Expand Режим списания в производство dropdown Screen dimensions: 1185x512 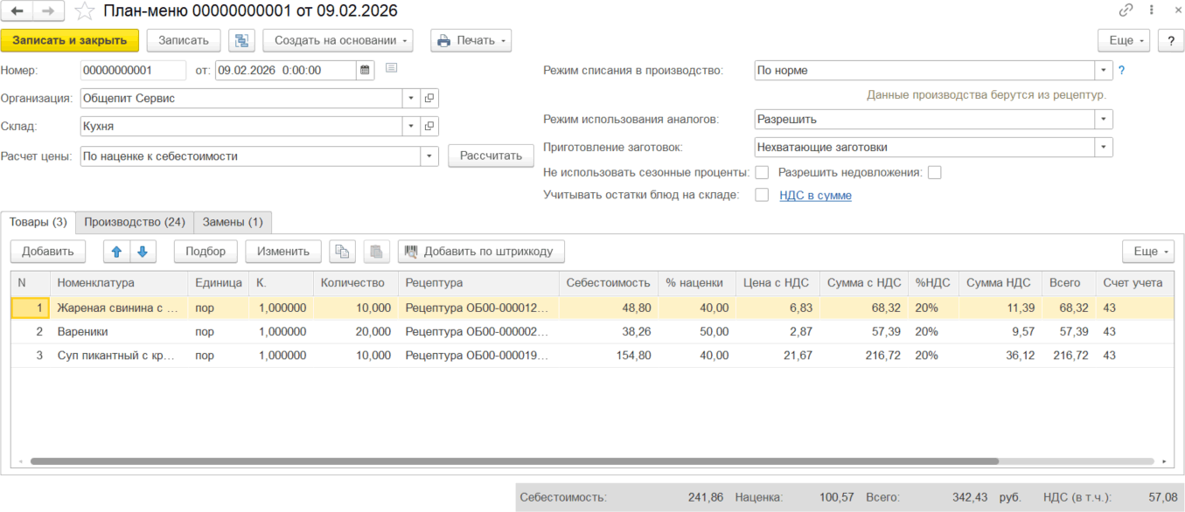tap(1105, 71)
